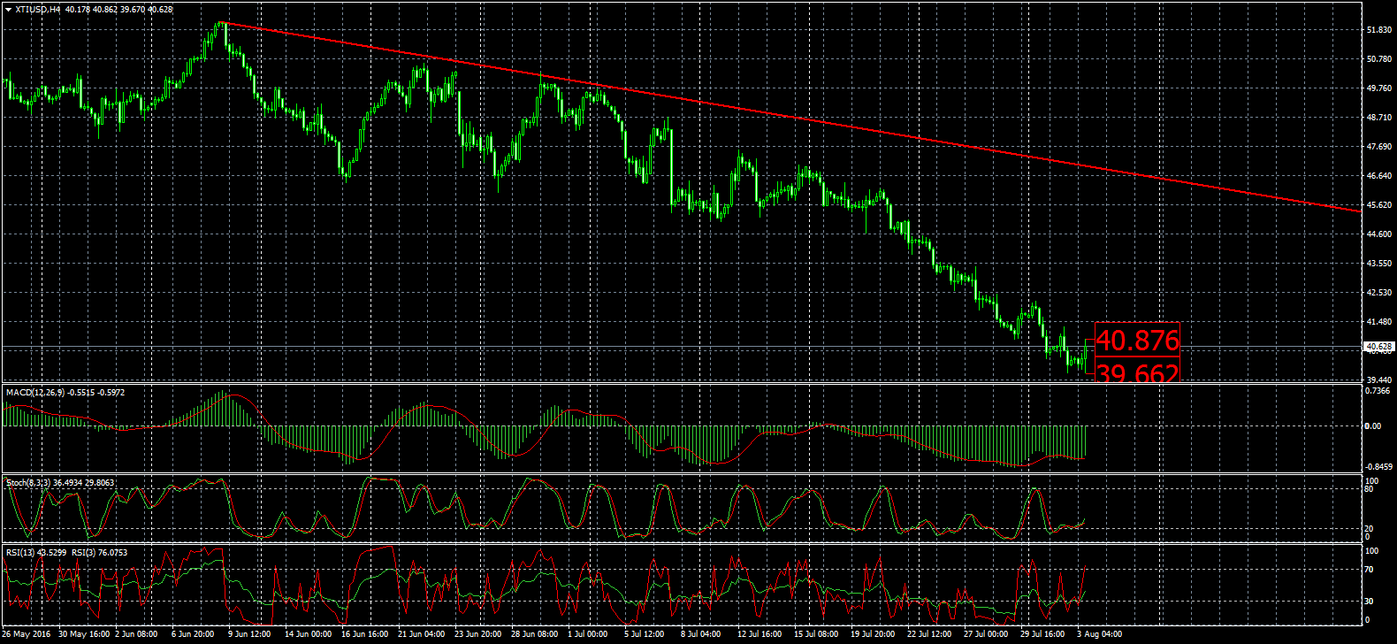Click the 51.830 level on price scale
Screen dimensions: 1397x644
(x=1378, y=30)
